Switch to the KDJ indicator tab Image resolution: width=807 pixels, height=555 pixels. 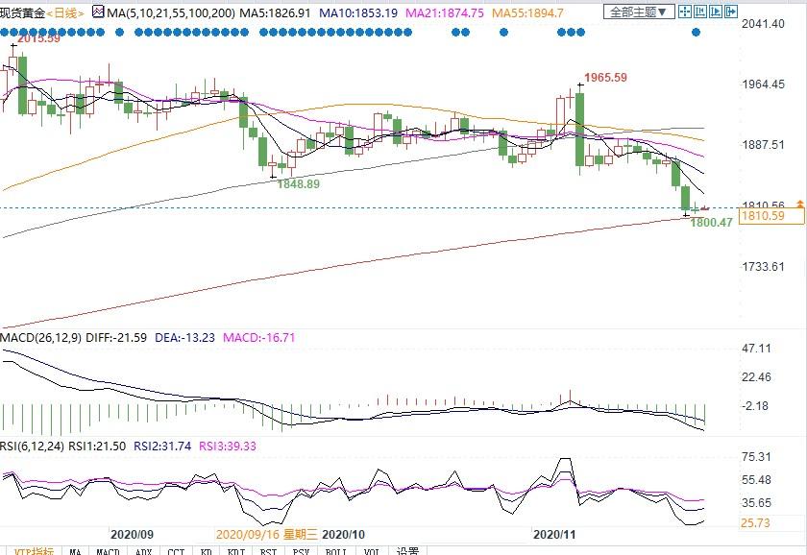click(x=237, y=551)
